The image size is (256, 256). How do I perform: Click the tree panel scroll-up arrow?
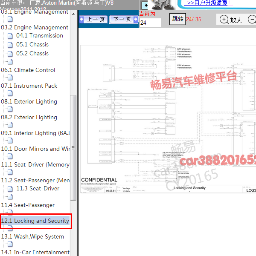pyautogui.click(x=73, y=14)
